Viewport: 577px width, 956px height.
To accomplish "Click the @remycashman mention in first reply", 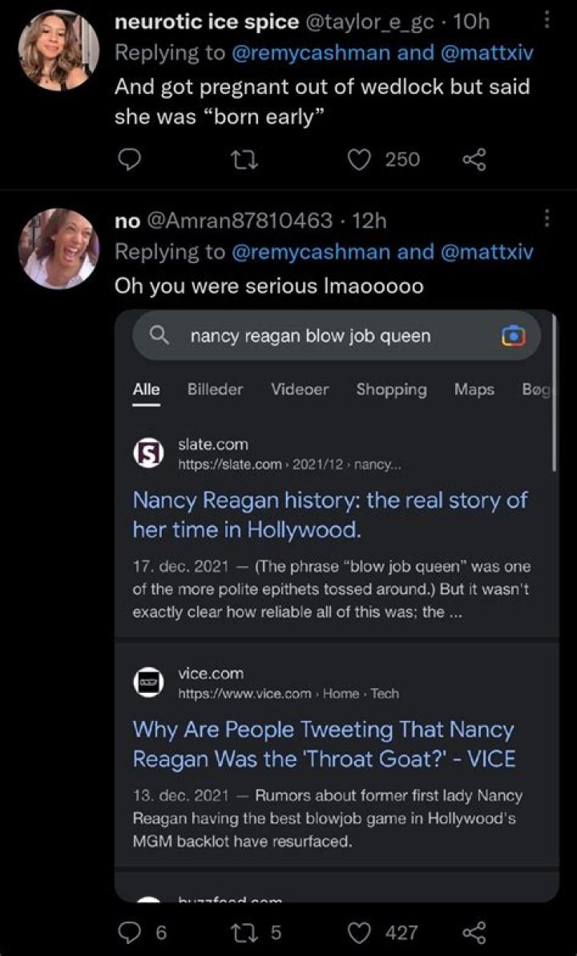I will (311, 53).
